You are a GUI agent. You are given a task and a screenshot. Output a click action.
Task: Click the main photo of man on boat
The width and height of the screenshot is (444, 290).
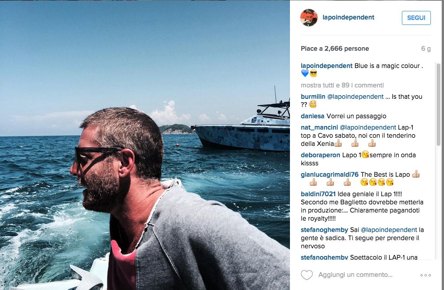point(145,145)
